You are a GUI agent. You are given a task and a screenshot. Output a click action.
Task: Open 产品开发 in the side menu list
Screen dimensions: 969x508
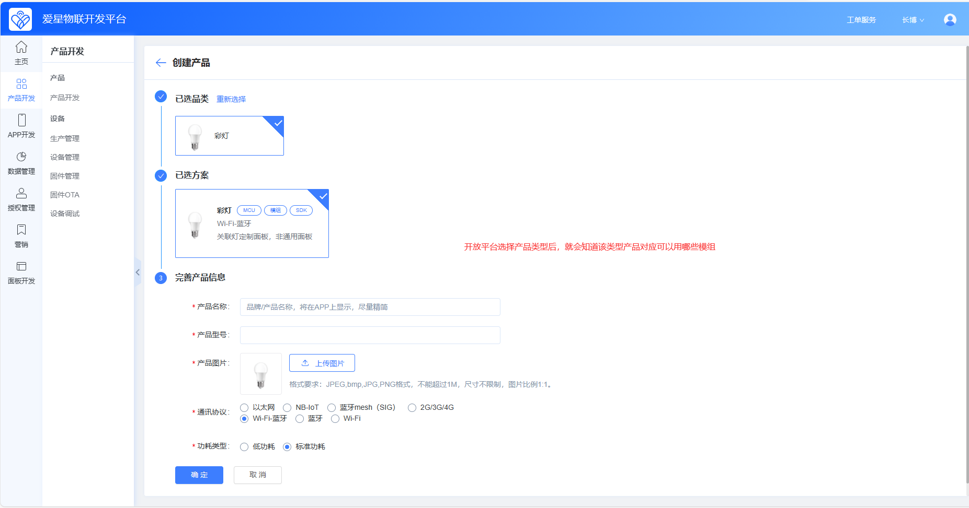65,98
